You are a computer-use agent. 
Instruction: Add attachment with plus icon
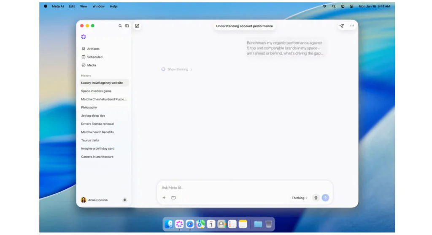(x=164, y=198)
